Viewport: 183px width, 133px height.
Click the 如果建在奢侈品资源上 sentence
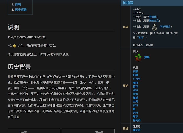click(39, 54)
